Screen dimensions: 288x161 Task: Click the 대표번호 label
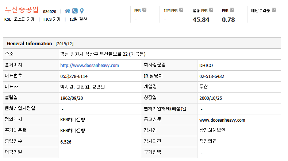point(14,75)
